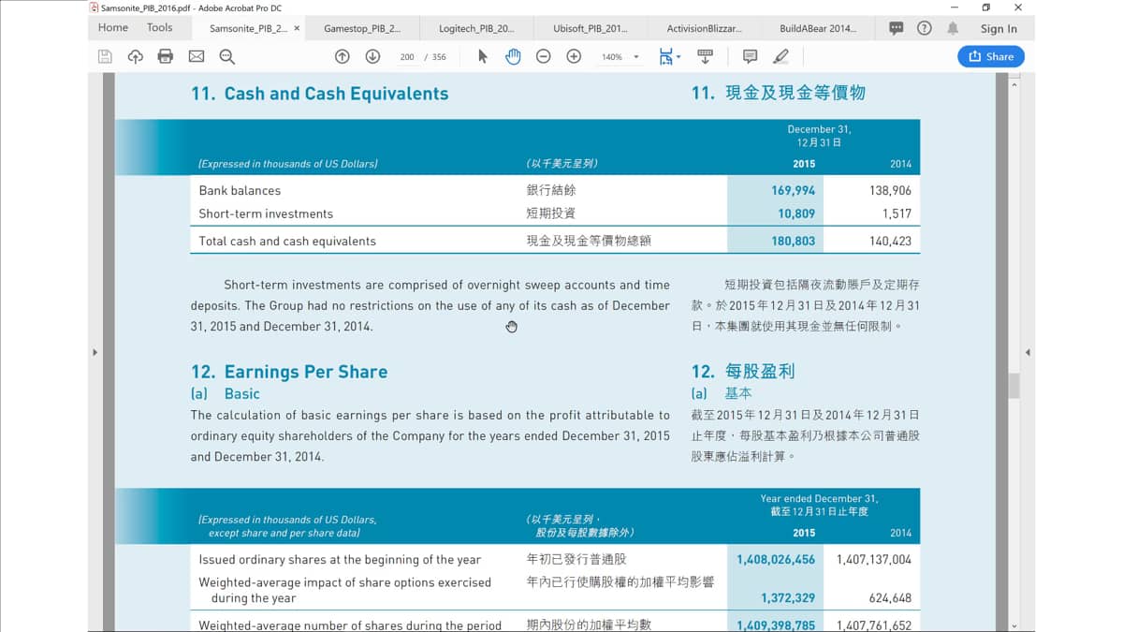Click the scroll up arrow of the vertical scrollbar
This screenshot has width=1123, height=632.
tap(1014, 83)
